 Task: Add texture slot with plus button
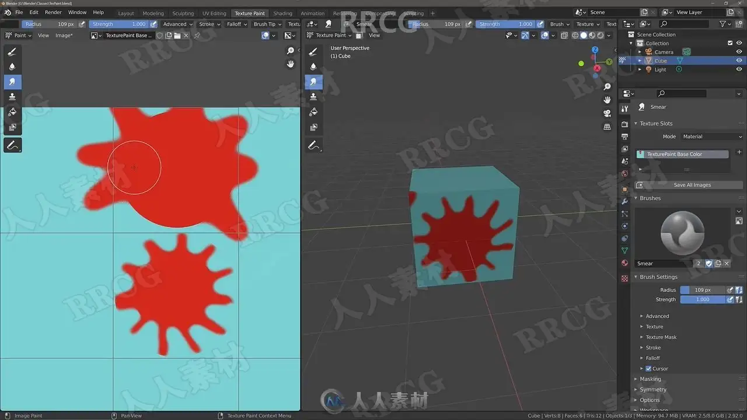(739, 152)
